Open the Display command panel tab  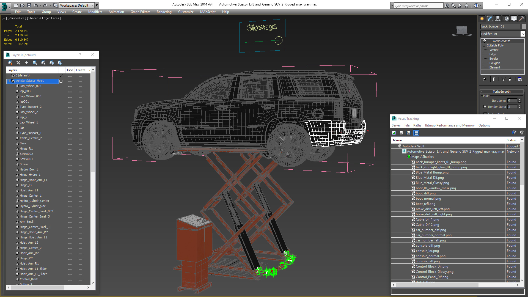[x=514, y=19]
